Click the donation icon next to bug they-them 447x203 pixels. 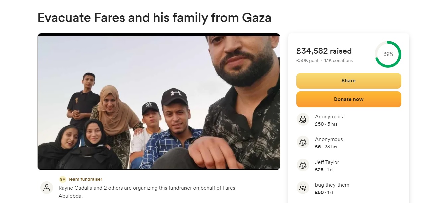tap(303, 188)
